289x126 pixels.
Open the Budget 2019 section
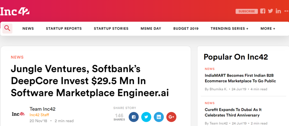(x=186, y=28)
